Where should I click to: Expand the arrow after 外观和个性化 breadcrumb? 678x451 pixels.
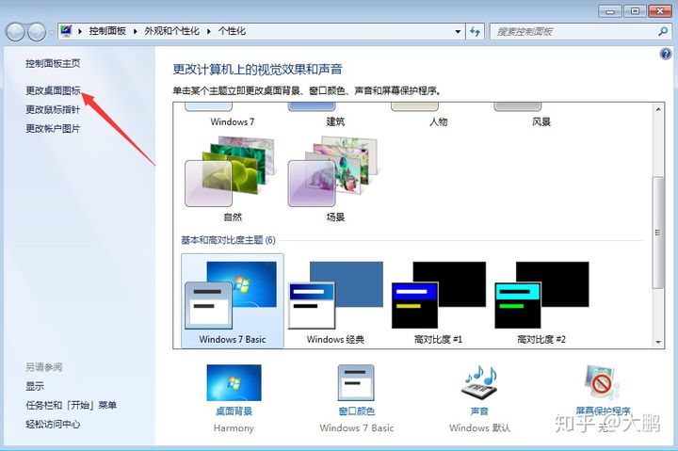click(x=209, y=31)
